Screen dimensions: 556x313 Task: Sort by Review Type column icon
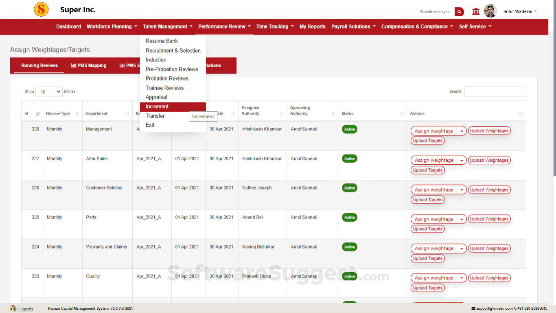77,114
